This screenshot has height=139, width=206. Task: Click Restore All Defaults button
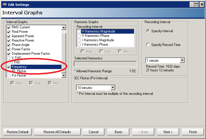pos(57,132)
